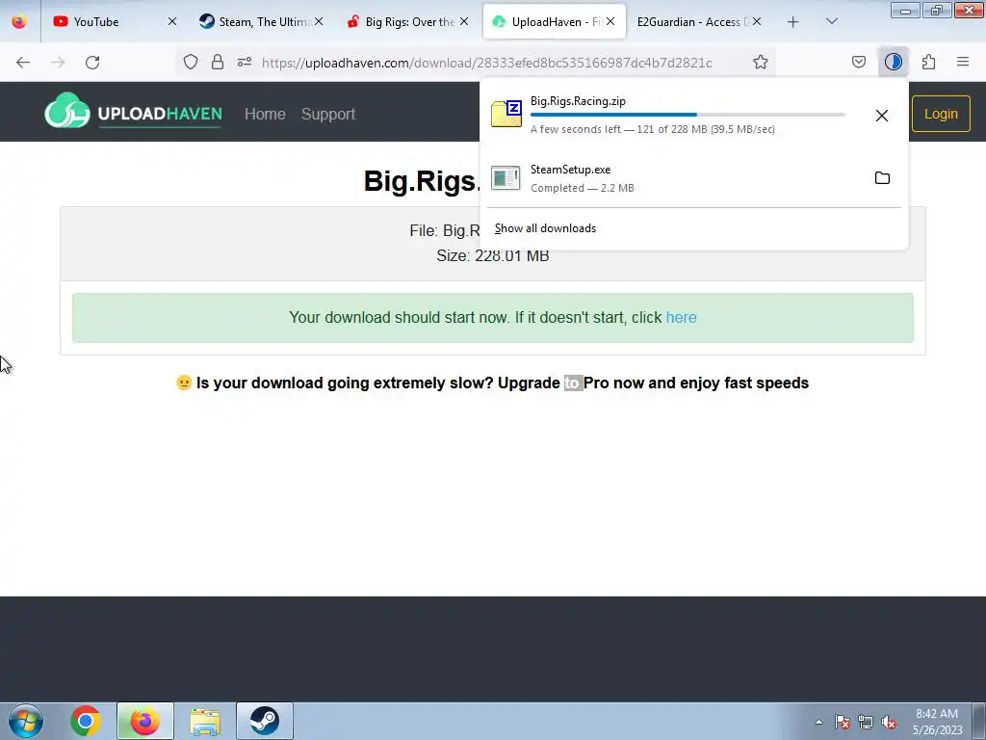Open the Action Center flag icon
Screen dimensions: 986x740
click(842, 722)
